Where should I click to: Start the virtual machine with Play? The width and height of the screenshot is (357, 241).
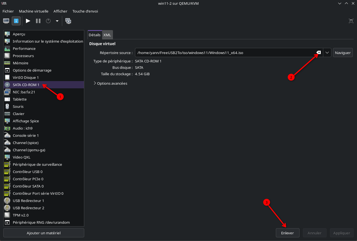(x=28, y=21)
